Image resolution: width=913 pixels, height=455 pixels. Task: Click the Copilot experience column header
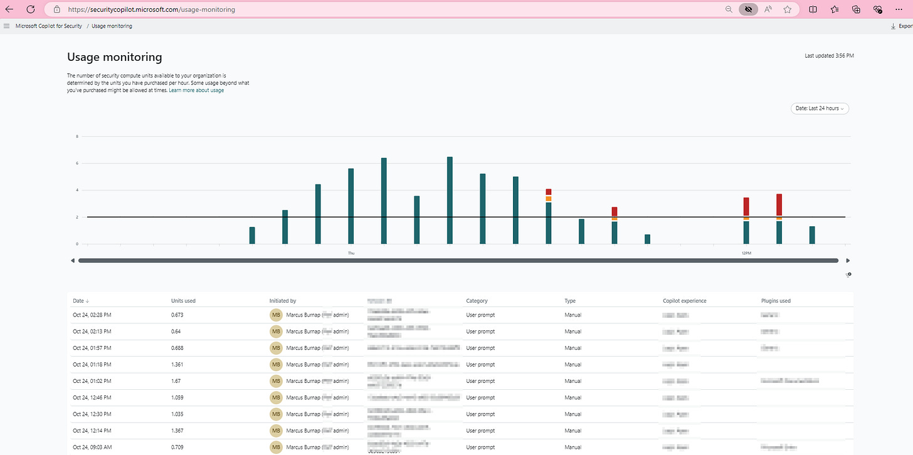coord(685,301)
